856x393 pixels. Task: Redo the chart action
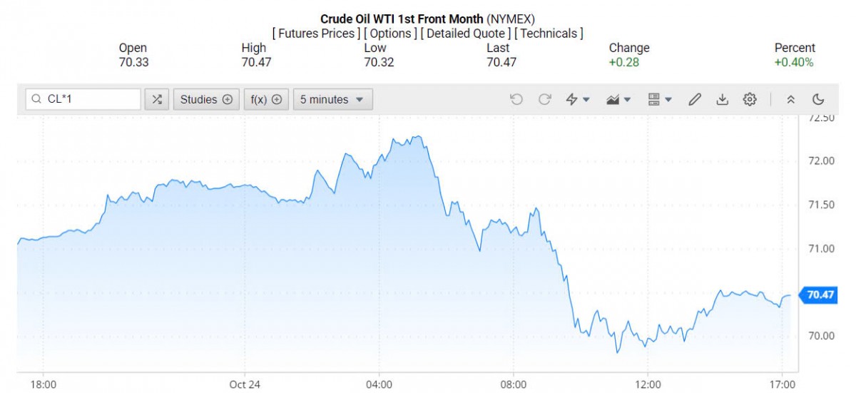[x=544, y=100]
